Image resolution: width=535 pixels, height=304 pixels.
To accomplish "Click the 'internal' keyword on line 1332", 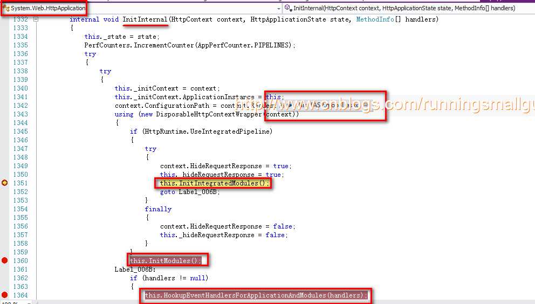I will point(84,19).
